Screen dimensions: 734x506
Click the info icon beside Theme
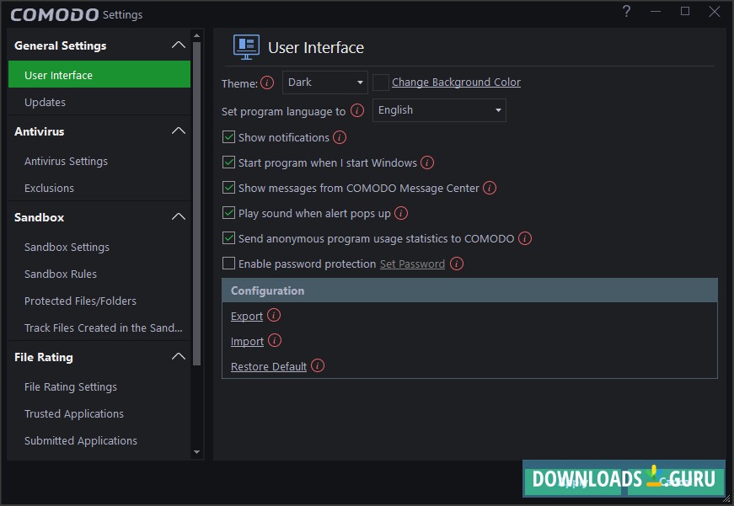268,82
